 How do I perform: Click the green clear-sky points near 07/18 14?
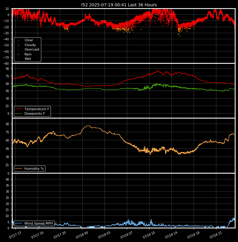click(x=179, y=35)
